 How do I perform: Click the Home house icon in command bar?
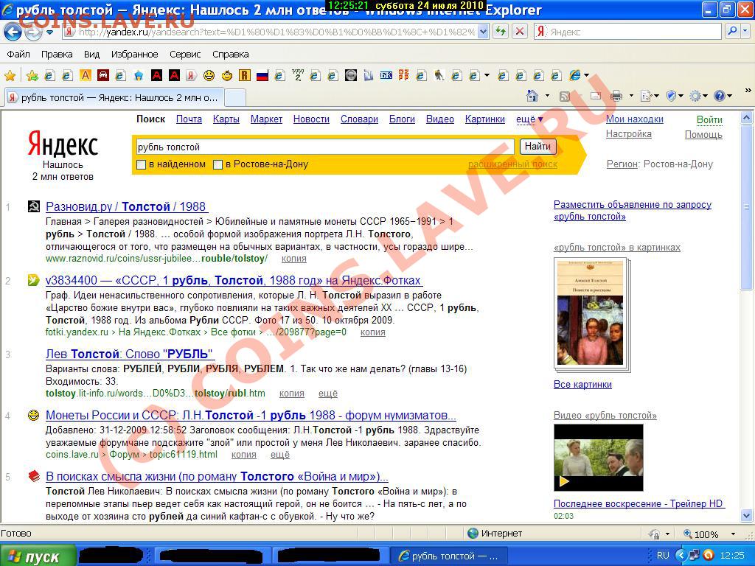(532, 96)
